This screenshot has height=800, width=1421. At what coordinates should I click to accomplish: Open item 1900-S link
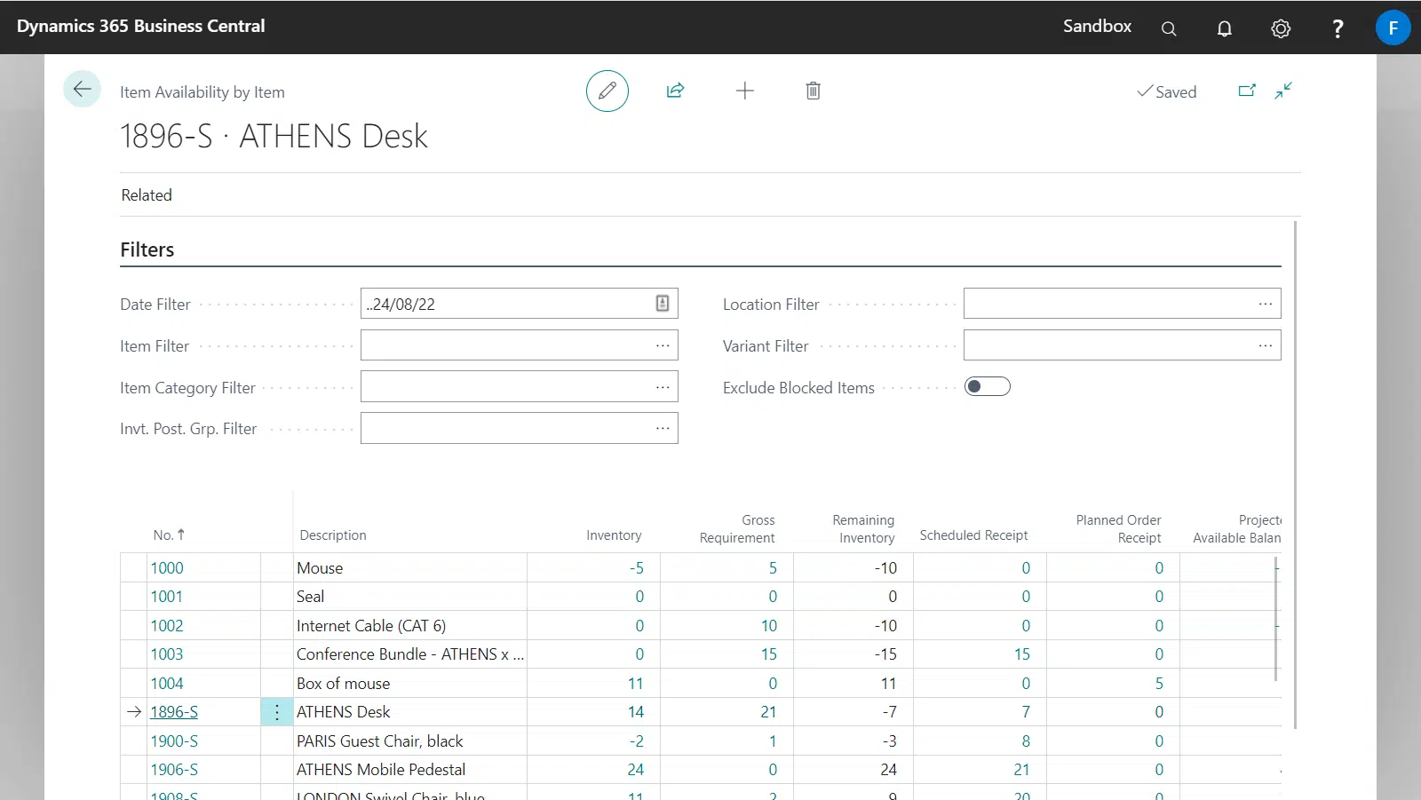point(174,741)
